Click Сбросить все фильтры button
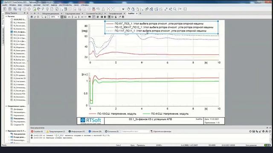This screenshot has height=153, width=273. tap(161, 131)
